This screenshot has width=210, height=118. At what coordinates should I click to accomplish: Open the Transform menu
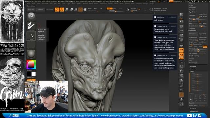tap(138, 4)
